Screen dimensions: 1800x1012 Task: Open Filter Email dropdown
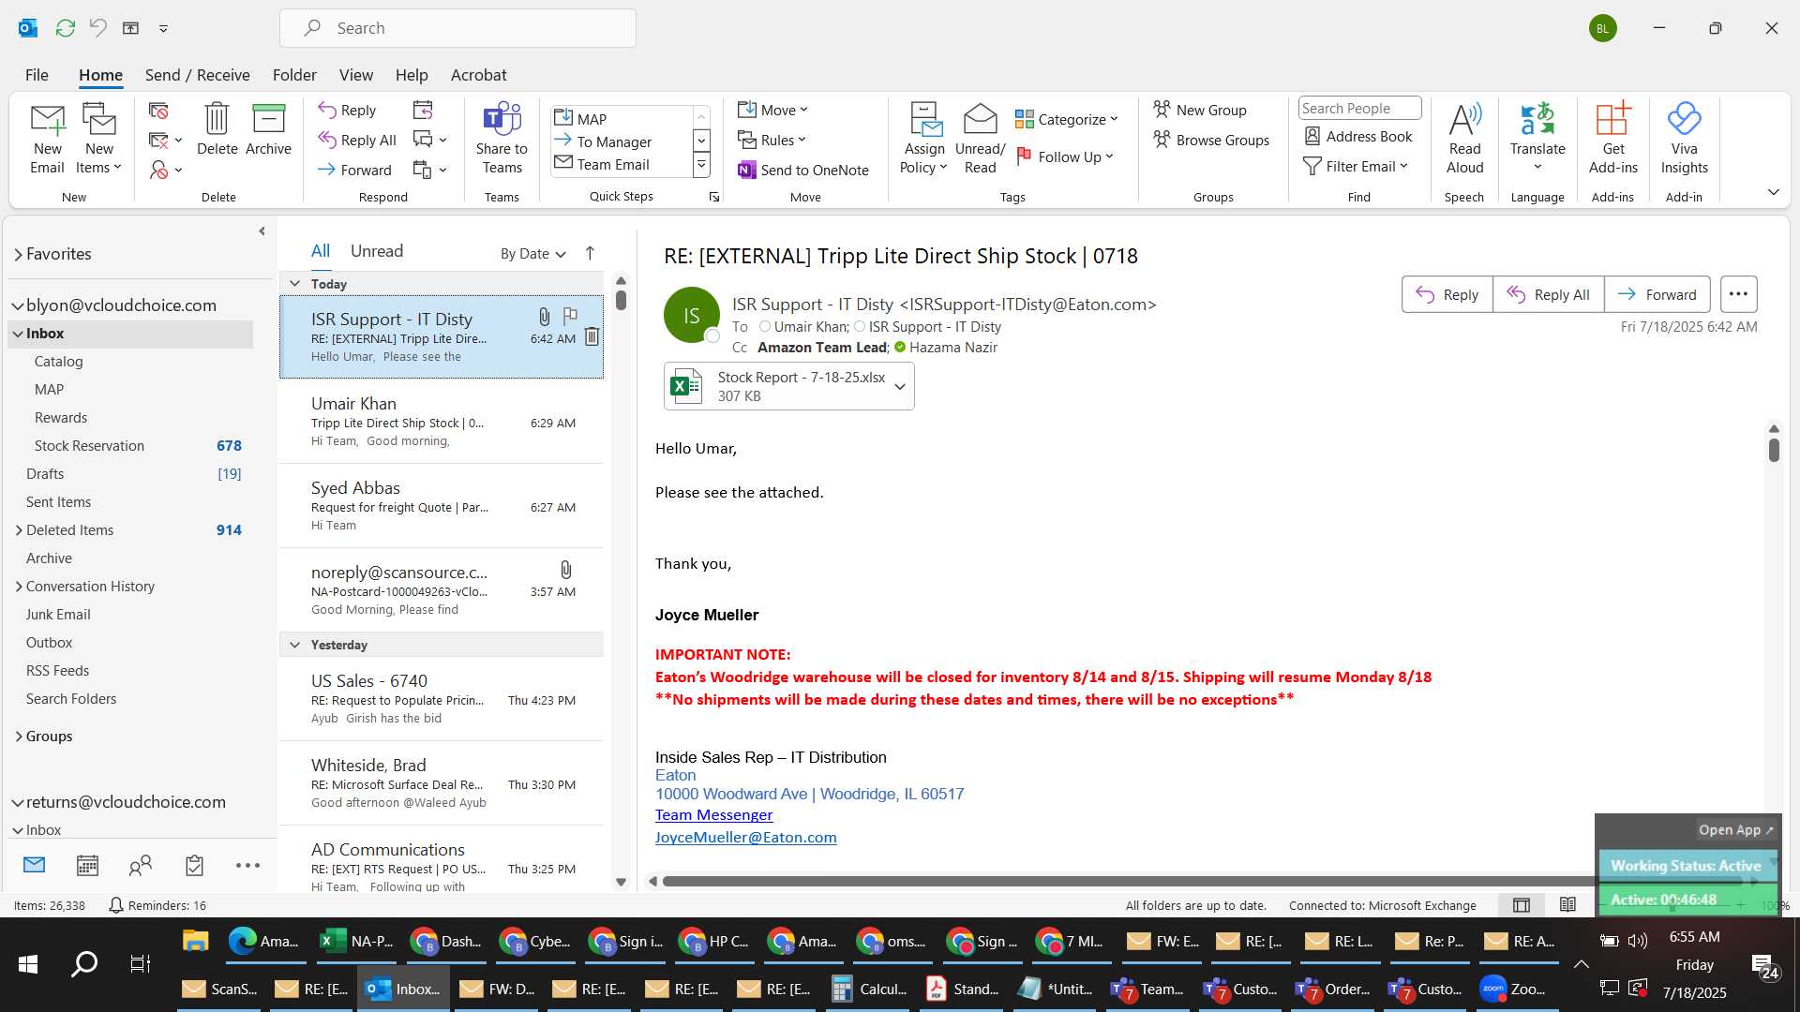click(x=1356, y=166)
